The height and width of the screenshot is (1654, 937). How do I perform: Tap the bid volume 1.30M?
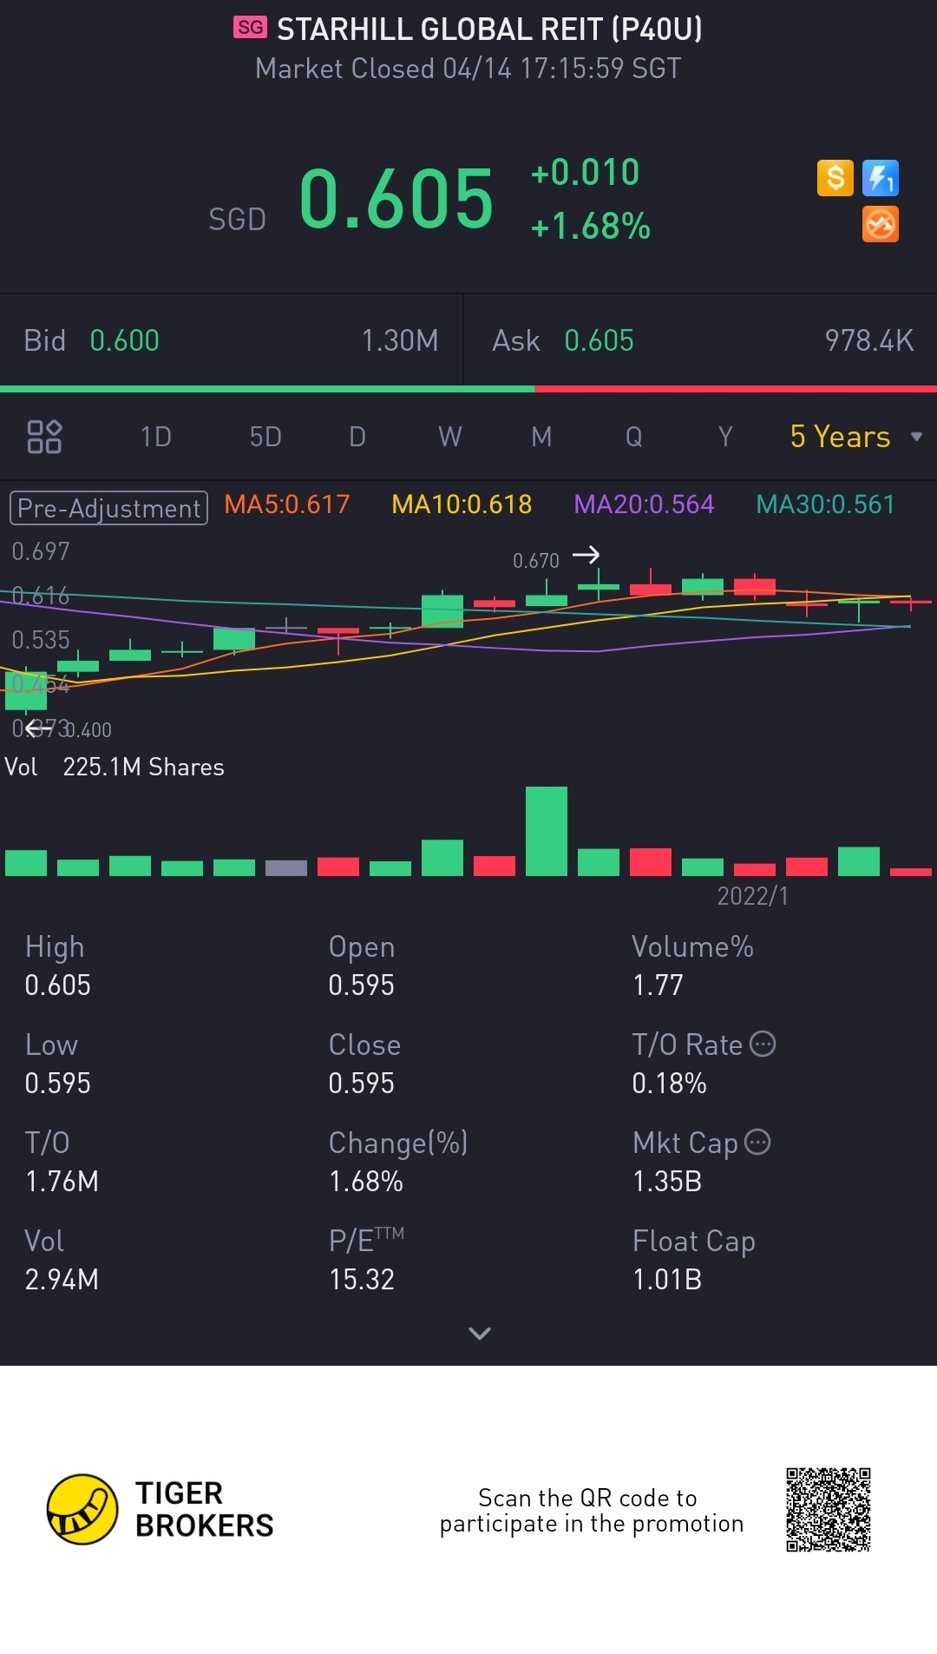(400, 340)
